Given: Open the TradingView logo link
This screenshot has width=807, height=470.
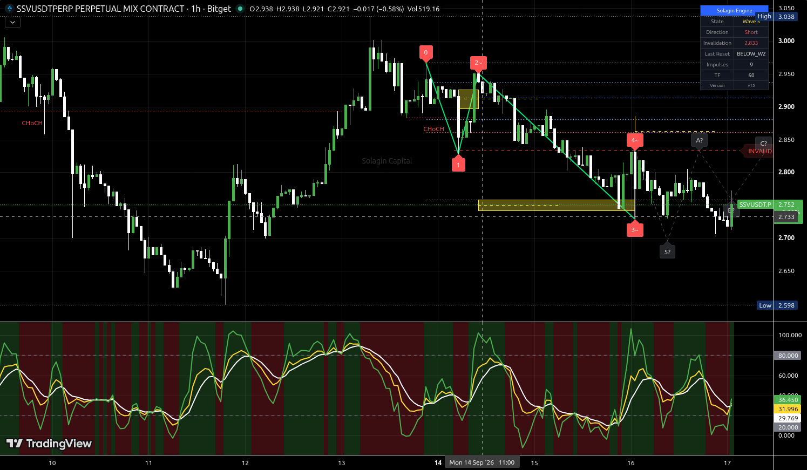Looking at the screenshot, I should [49, 444].
